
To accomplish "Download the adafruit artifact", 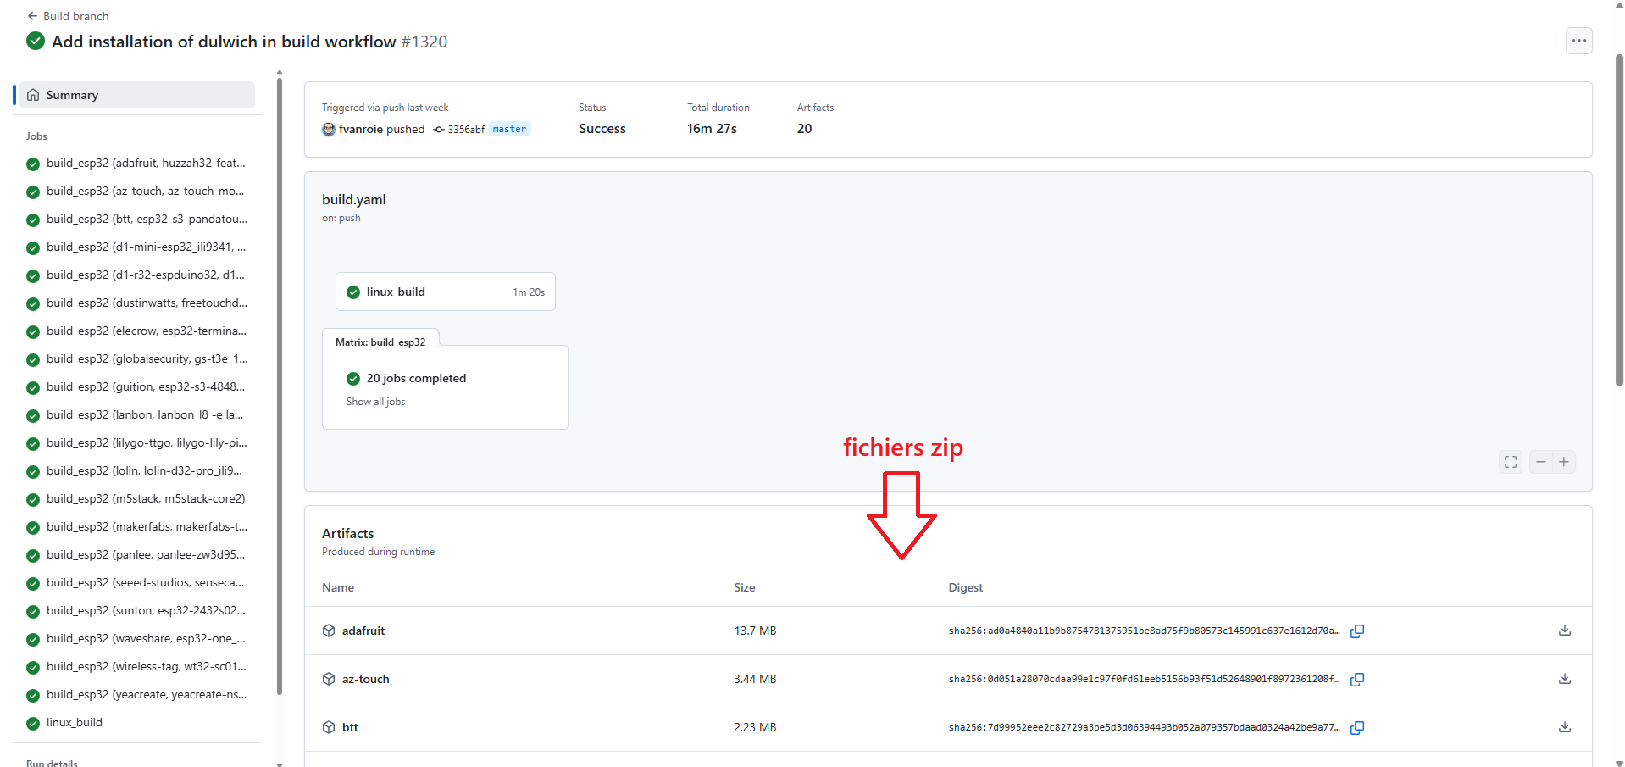I will [x=1564, y=631].
